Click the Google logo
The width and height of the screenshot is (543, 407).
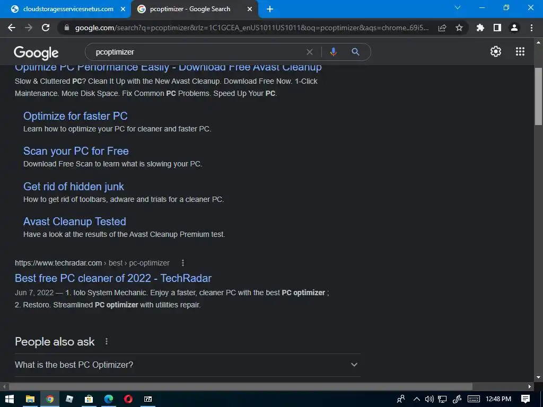click(x=36, y=52)
